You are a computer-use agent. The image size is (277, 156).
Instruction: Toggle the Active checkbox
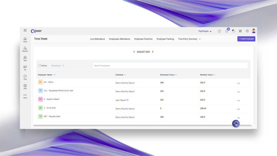coord(40,65)
